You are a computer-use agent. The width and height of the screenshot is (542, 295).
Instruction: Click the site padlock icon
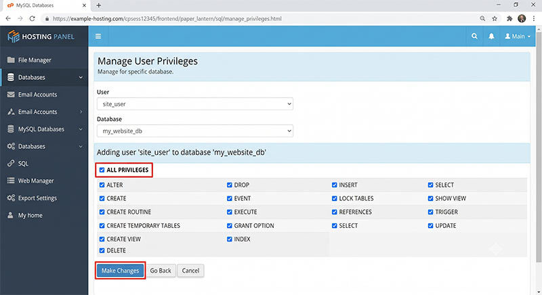(x=47, y=19)
